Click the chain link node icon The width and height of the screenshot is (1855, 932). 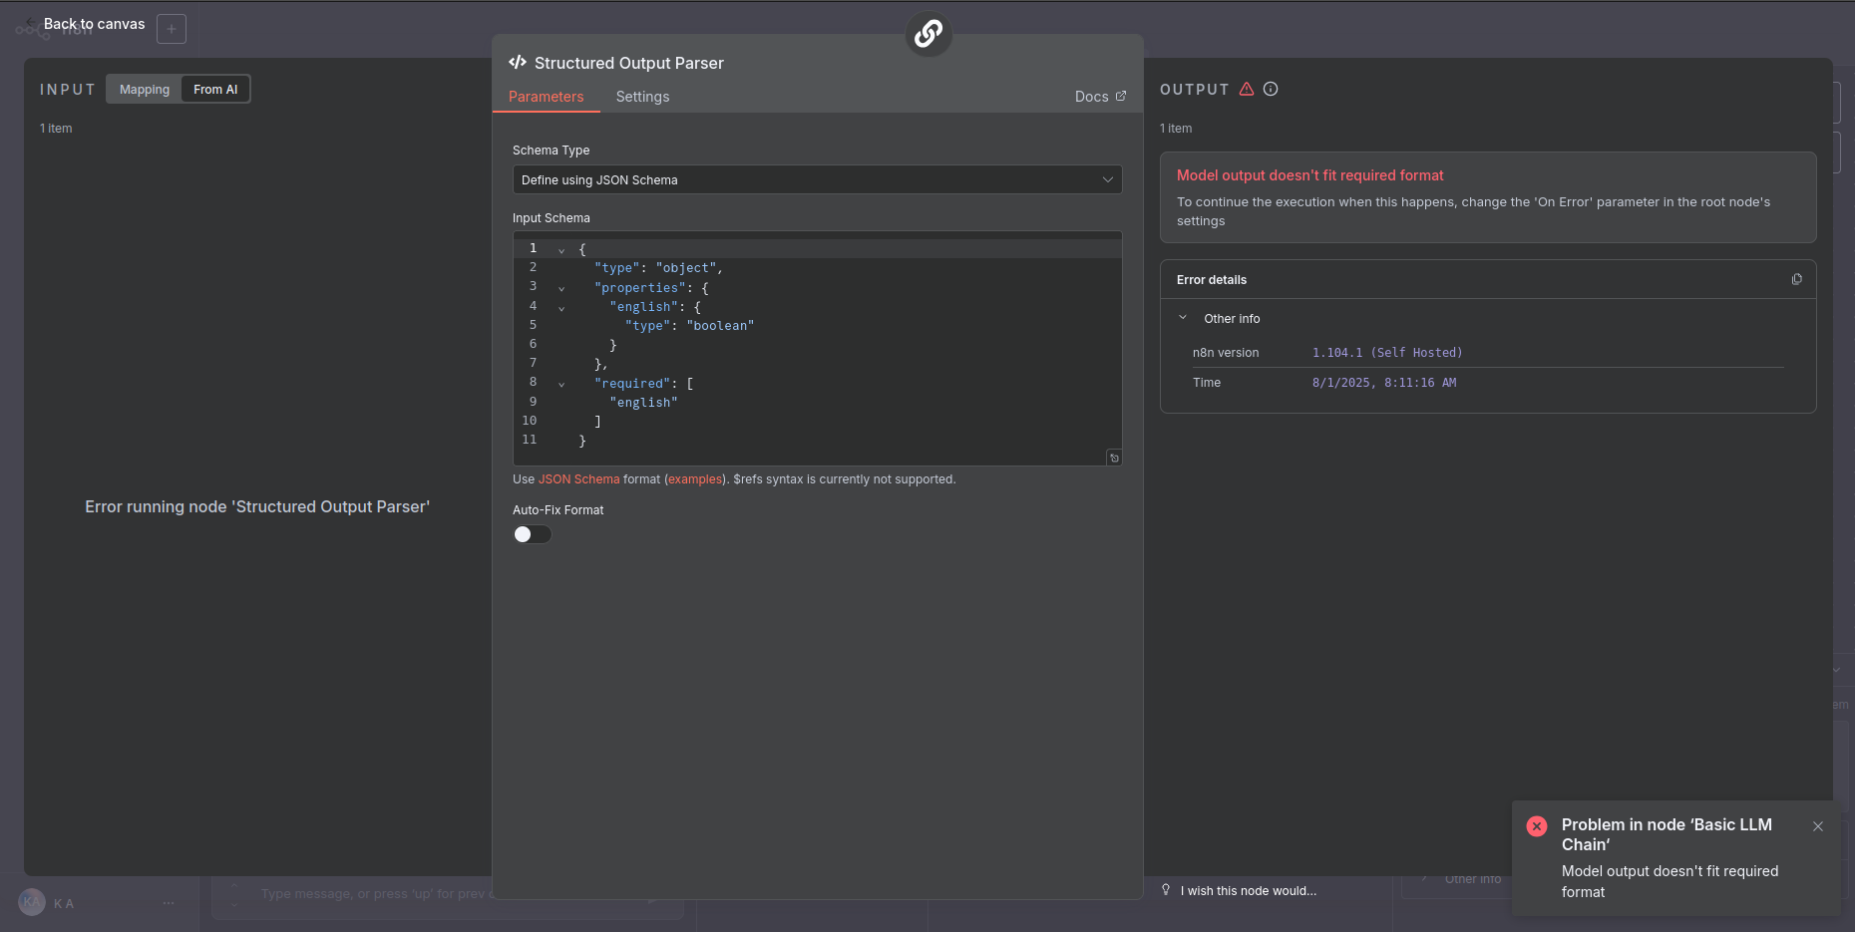click(928, 34)
